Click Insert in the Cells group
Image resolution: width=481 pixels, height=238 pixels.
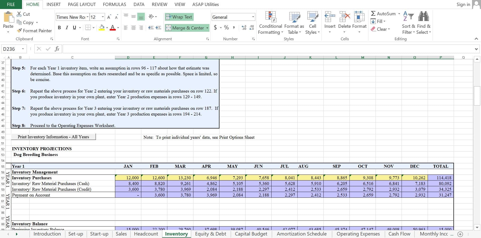coord(330,22)
